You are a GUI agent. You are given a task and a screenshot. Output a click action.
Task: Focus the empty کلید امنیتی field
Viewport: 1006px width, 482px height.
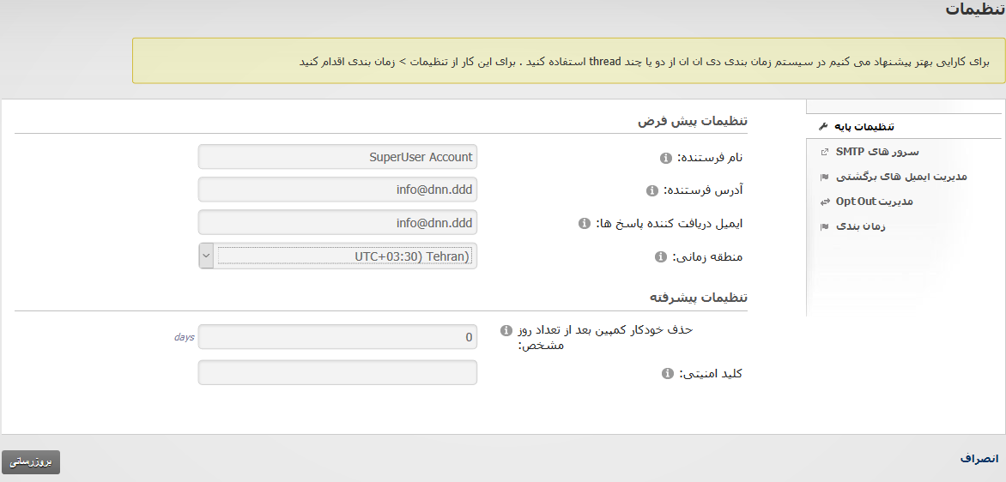pos(337,372)
